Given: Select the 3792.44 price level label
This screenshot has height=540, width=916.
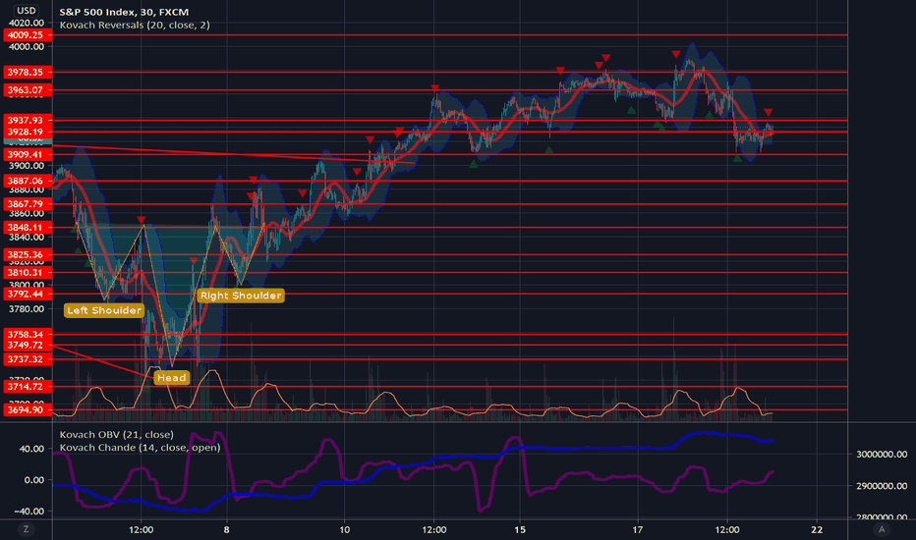Looking at the screenshot, I should click(27, 294).
